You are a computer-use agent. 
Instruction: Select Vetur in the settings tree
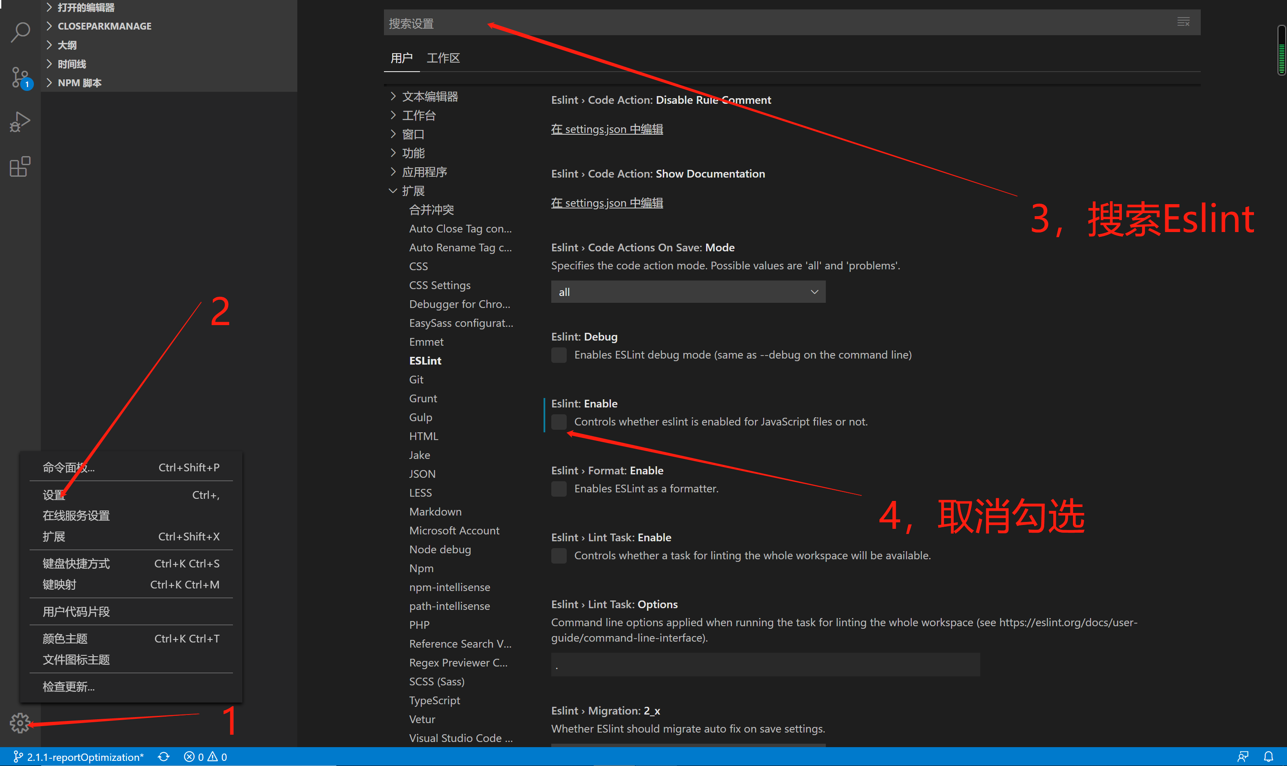pyautogui.click(x=422, y=720)
